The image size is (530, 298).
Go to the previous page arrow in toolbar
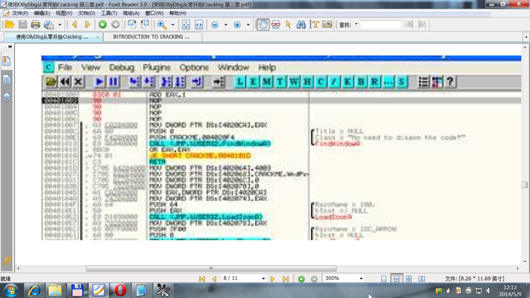click(x=74, y=25)
